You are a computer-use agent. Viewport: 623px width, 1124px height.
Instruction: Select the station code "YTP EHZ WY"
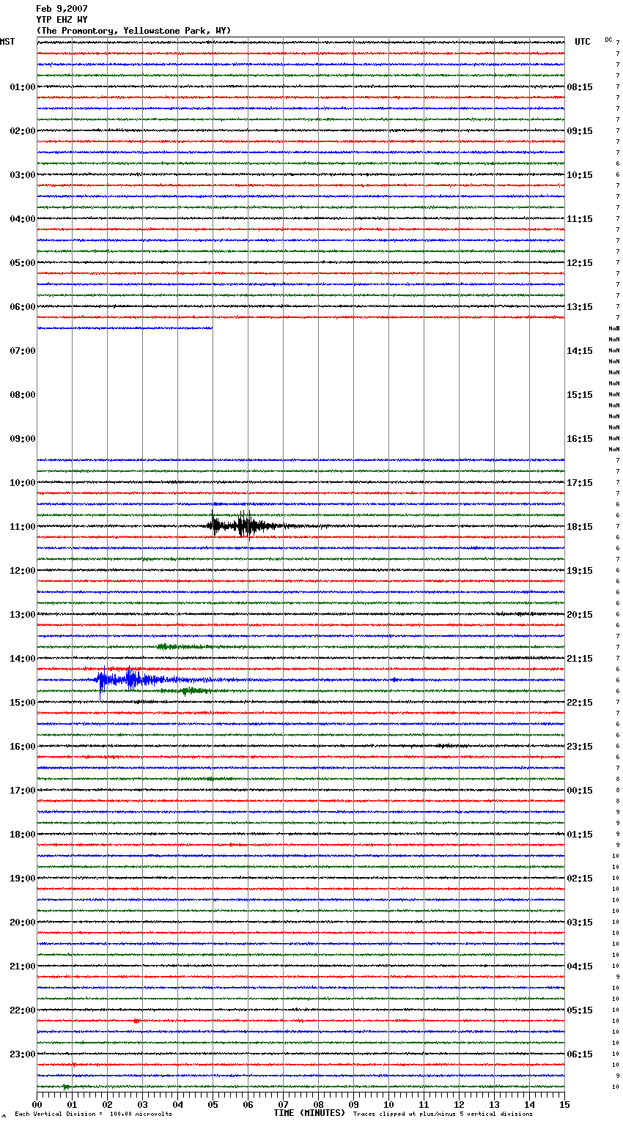coord(62,20)
